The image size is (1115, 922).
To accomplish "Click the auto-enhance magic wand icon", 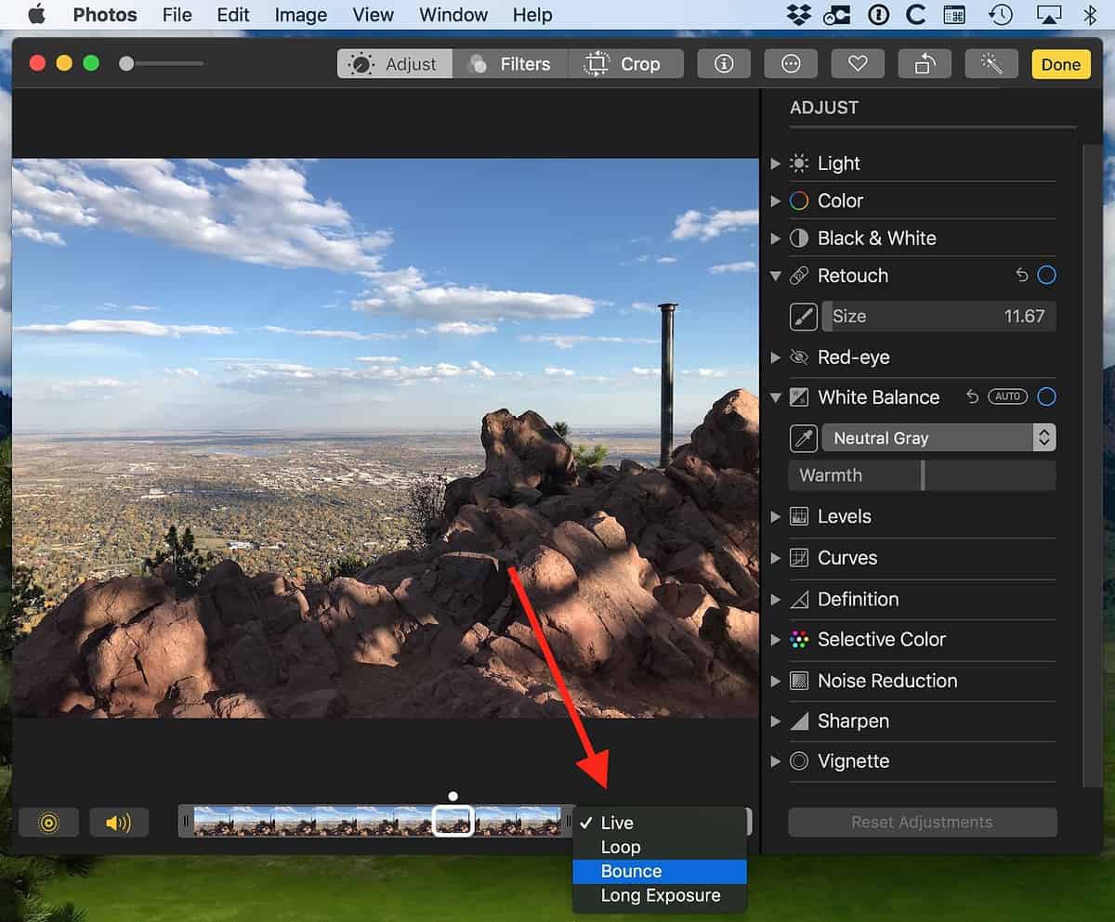I will point(991,63).
